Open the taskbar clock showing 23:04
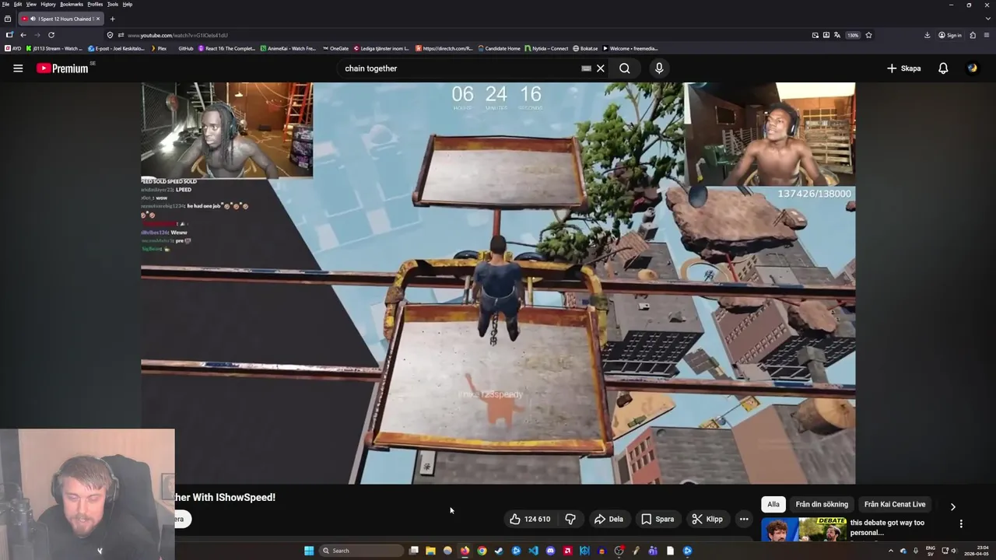 point(976,551)
